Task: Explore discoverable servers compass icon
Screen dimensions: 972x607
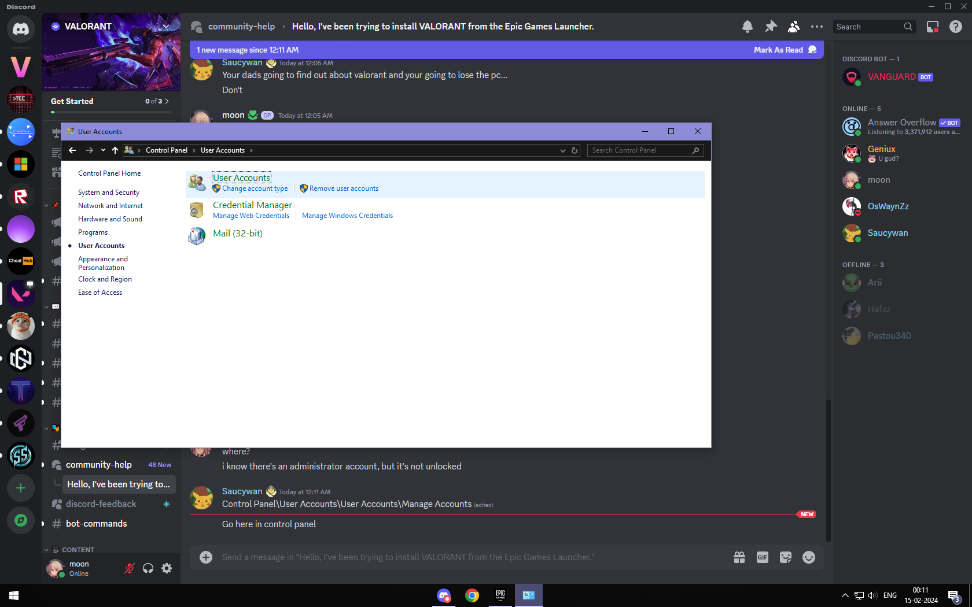Action: point(21,520)
